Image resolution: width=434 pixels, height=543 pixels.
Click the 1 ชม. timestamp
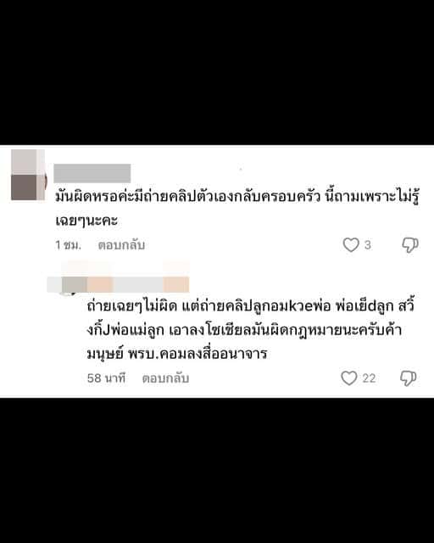click(x=68, y=245)
